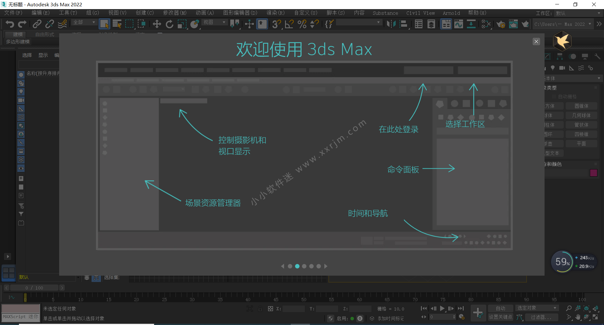The image size is (604, 325).
Task: Toggle Window/Crossing selection mode
Action: (x=142, y=24)
